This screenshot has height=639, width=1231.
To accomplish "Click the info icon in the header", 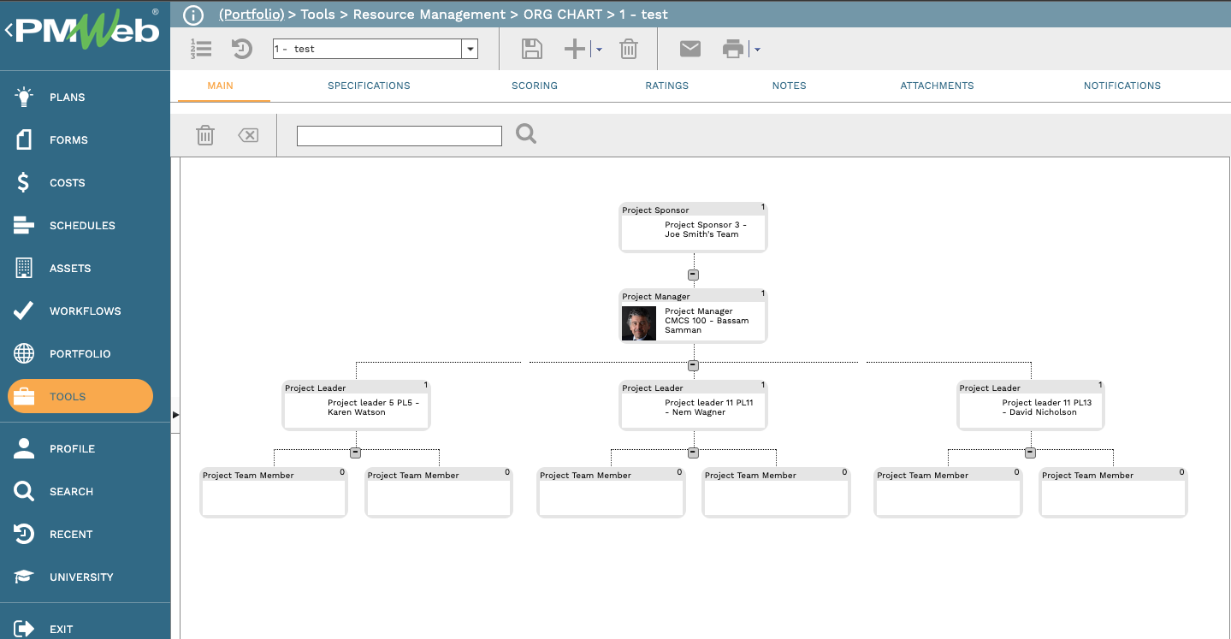I will coord(194,15).
